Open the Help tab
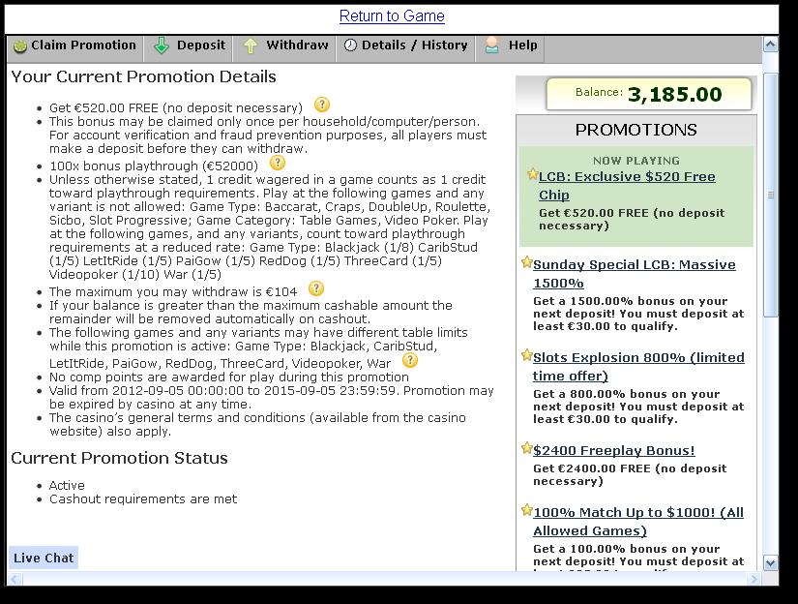798x604 pixels. (511, 45)
